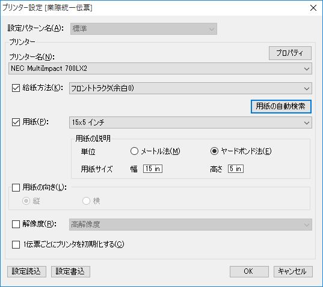The height and width of the screenshot is (287, 323).
Task: Open the プリンター名 dropdown list
Action: point(160,68)
